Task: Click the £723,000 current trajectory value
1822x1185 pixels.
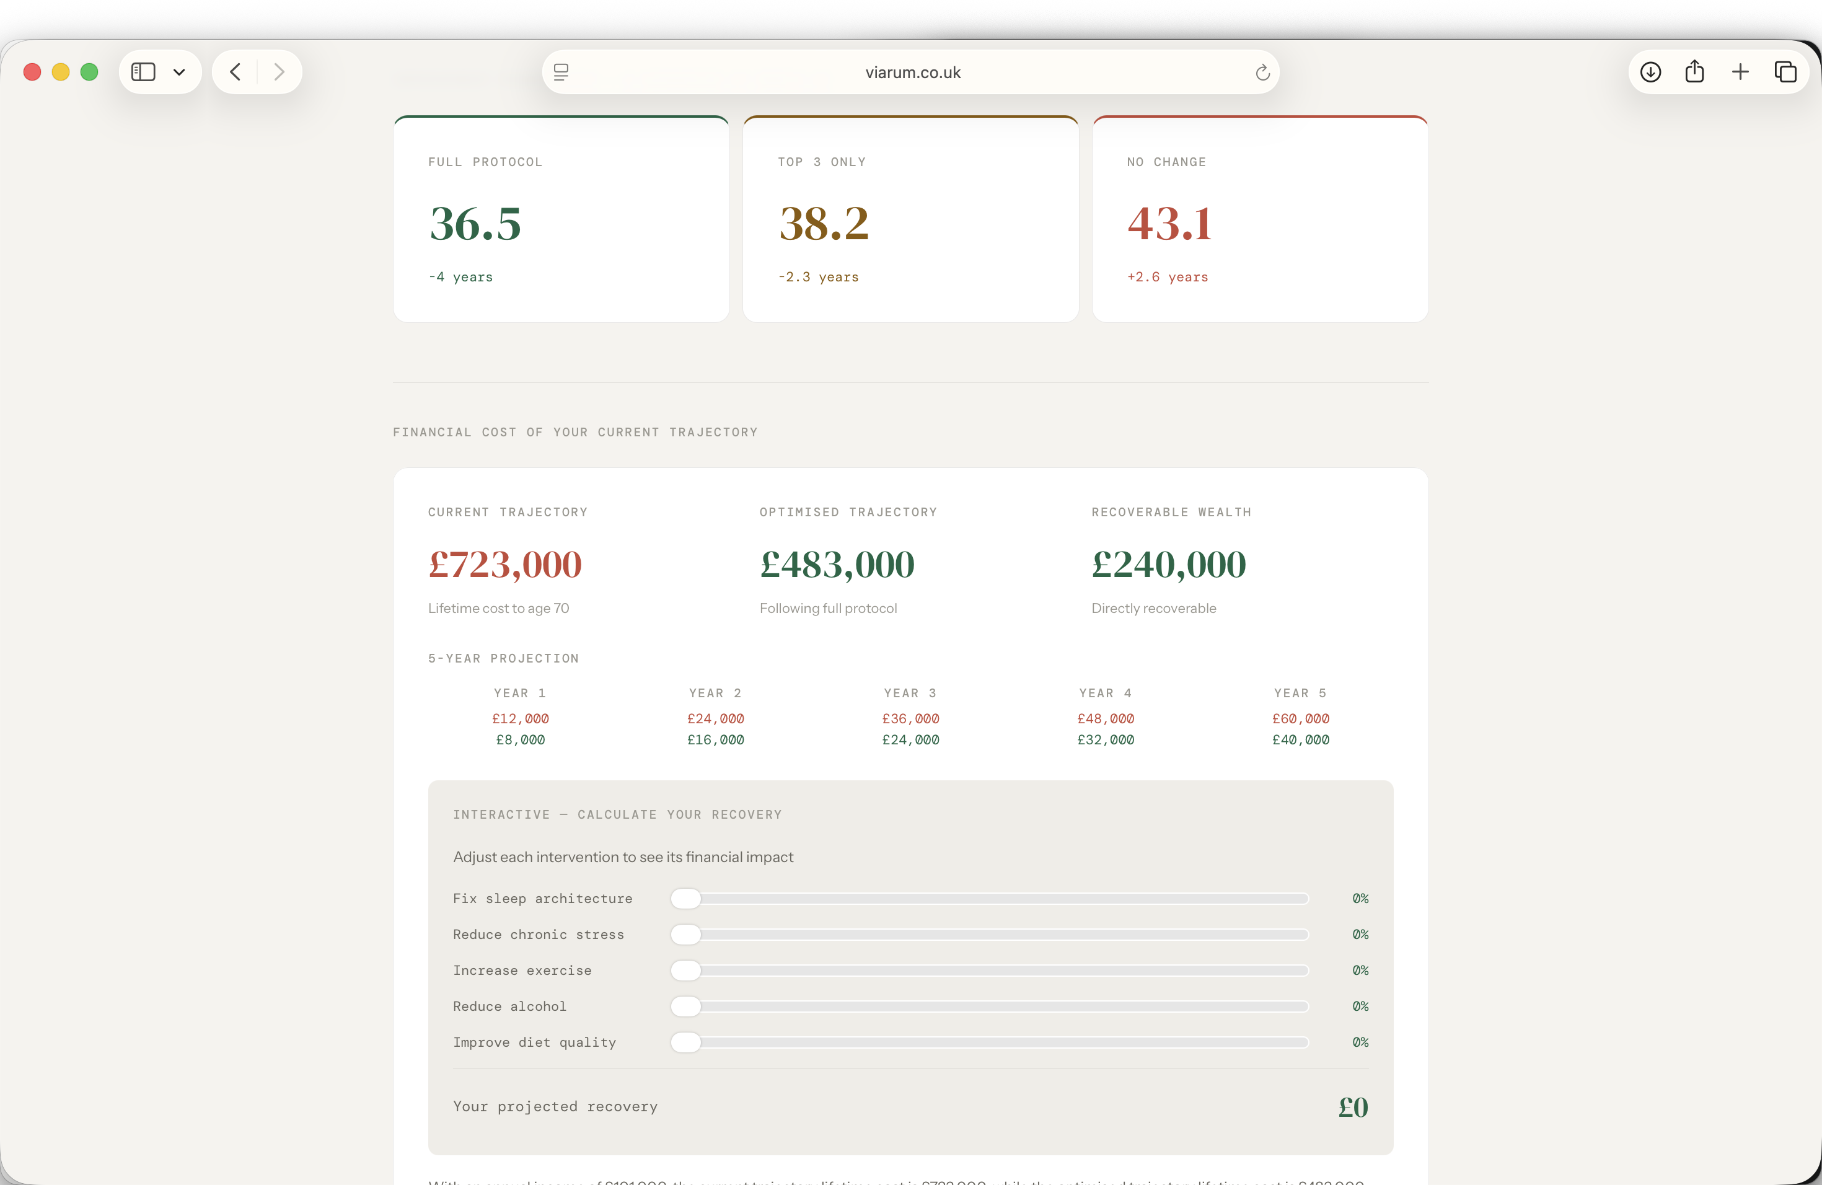Action: click(x=505, y=565)
